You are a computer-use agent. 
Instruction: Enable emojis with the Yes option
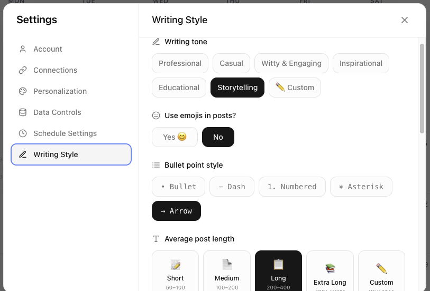(175, 137)
